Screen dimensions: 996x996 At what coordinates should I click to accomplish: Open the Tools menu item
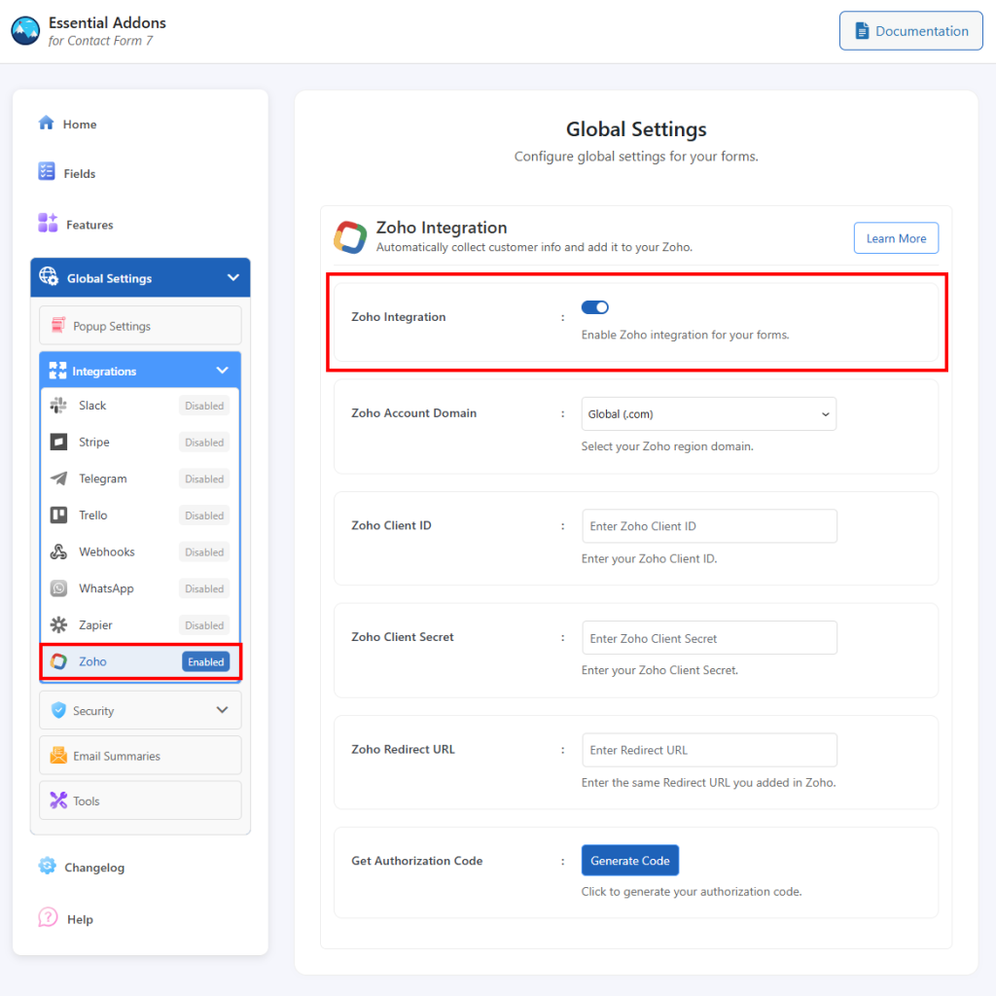140,800
